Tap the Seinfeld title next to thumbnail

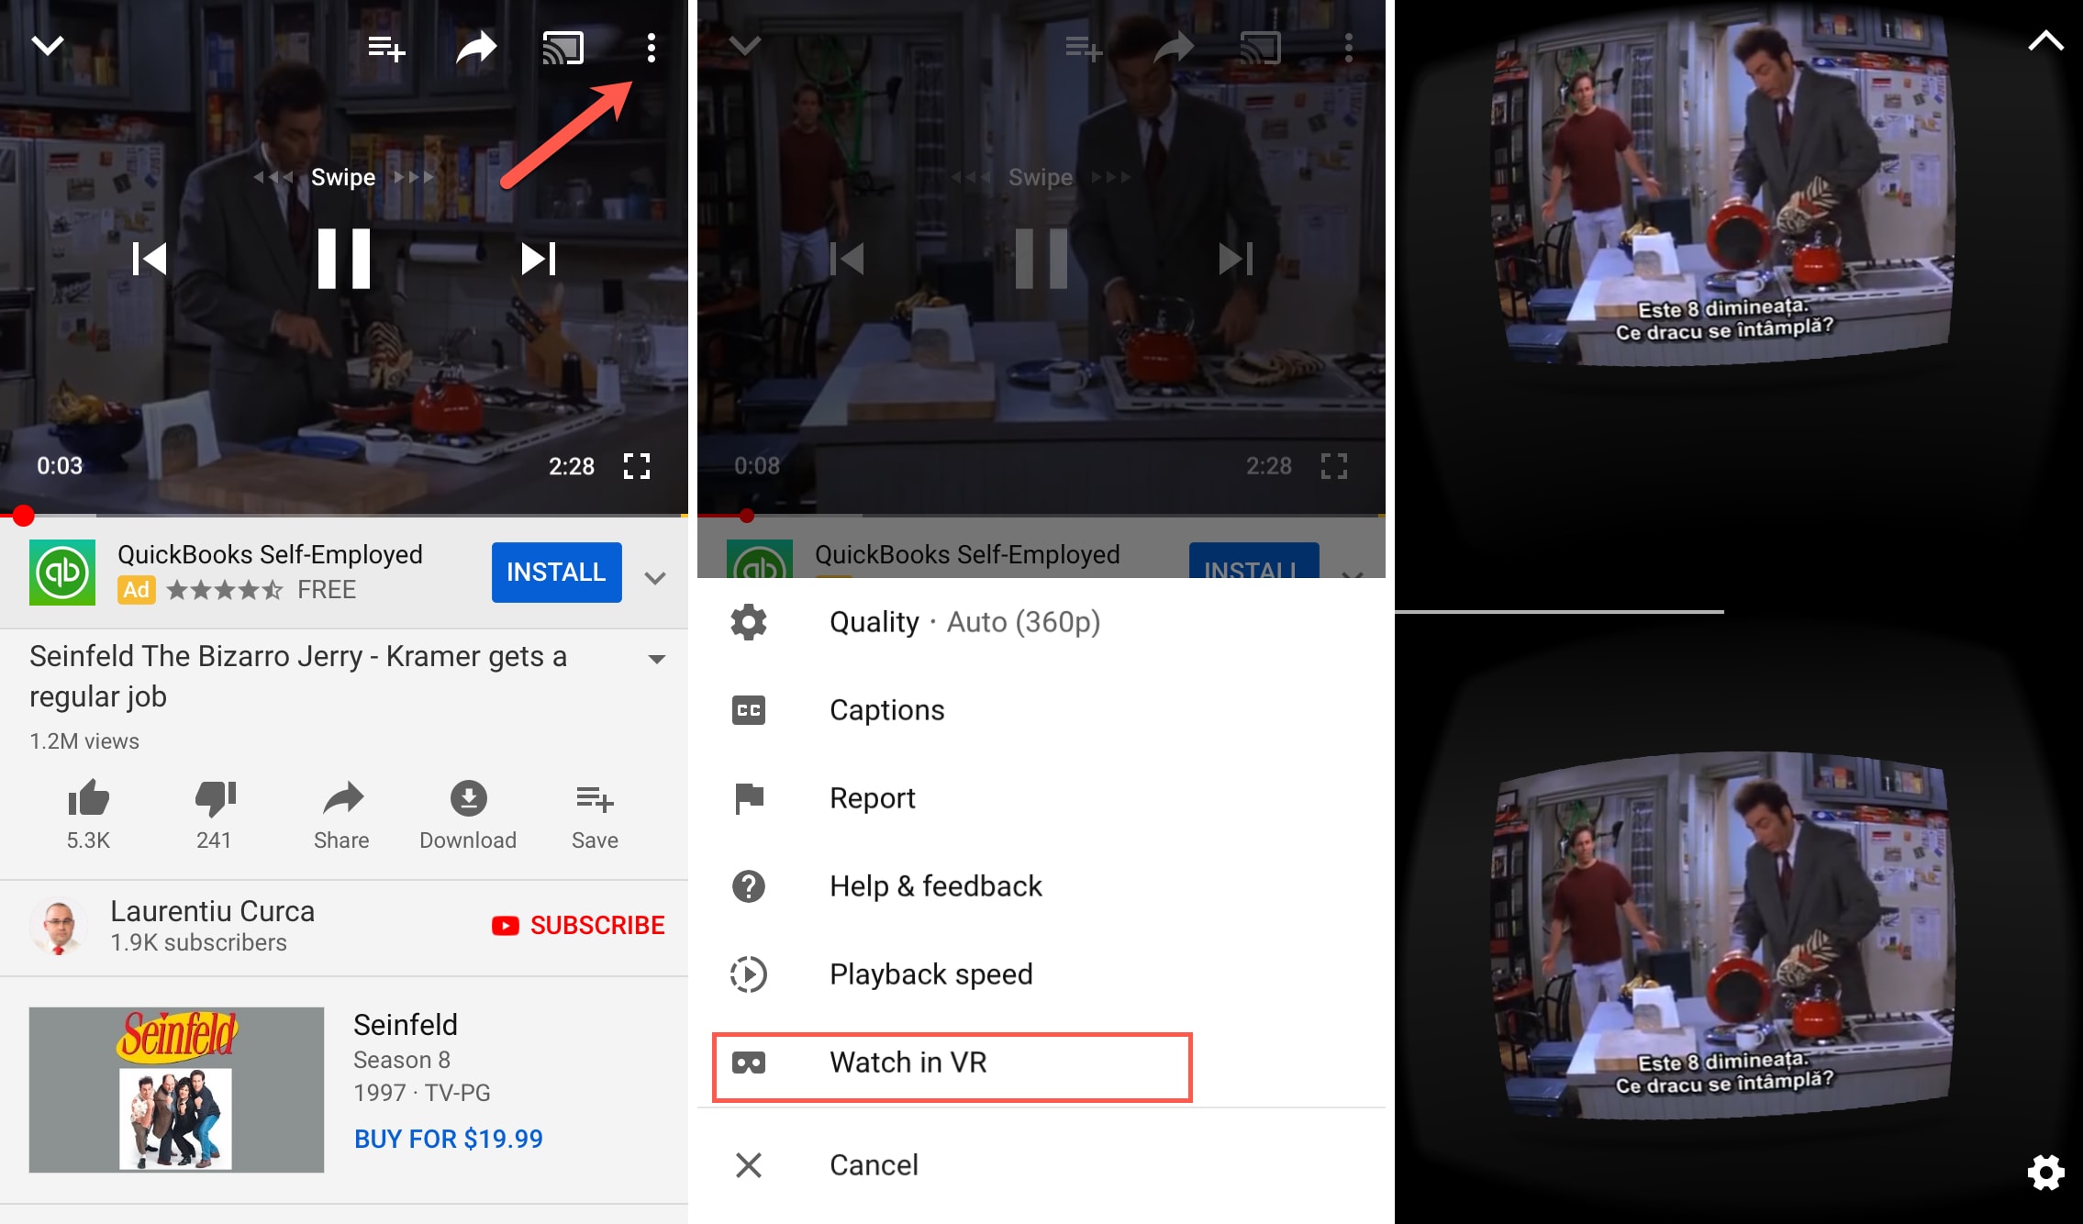(x=406, y=1025)
